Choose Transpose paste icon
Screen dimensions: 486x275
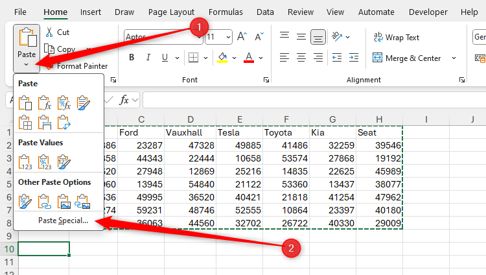pyautogui.click(x=64, y=123)
